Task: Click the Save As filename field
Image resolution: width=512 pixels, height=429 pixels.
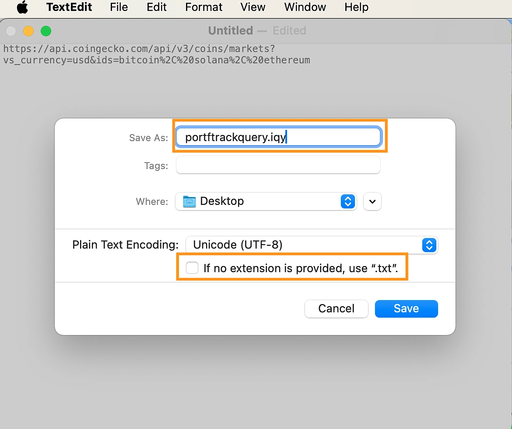Action: click(x=278, y=137)
